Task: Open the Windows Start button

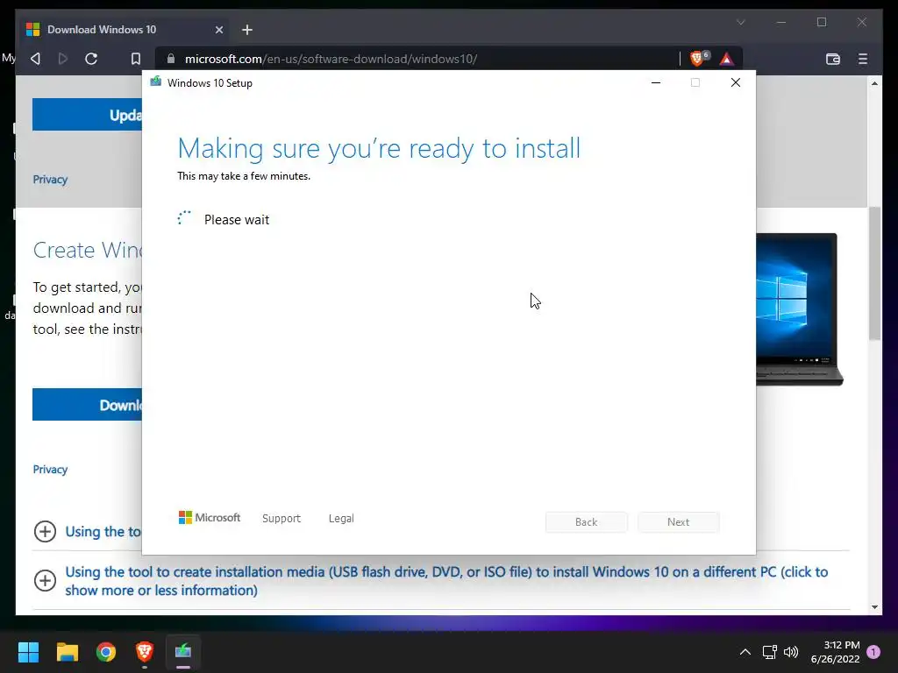Action: coord(28,652)
